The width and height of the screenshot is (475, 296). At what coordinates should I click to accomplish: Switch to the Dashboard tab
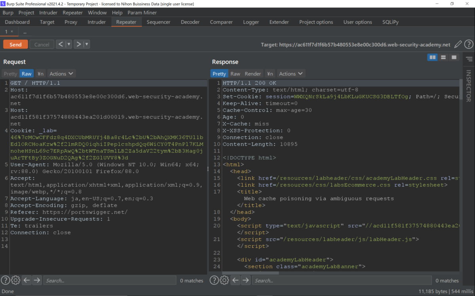(x=17, y=22)
